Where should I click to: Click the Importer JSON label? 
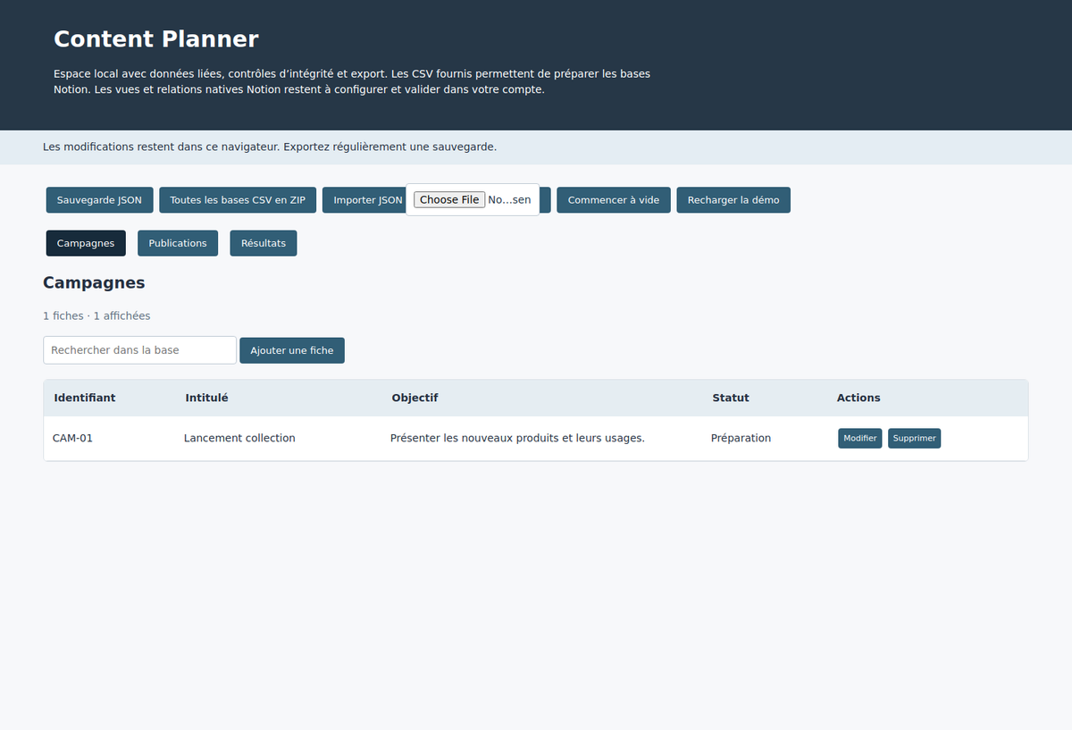[368, 200]
